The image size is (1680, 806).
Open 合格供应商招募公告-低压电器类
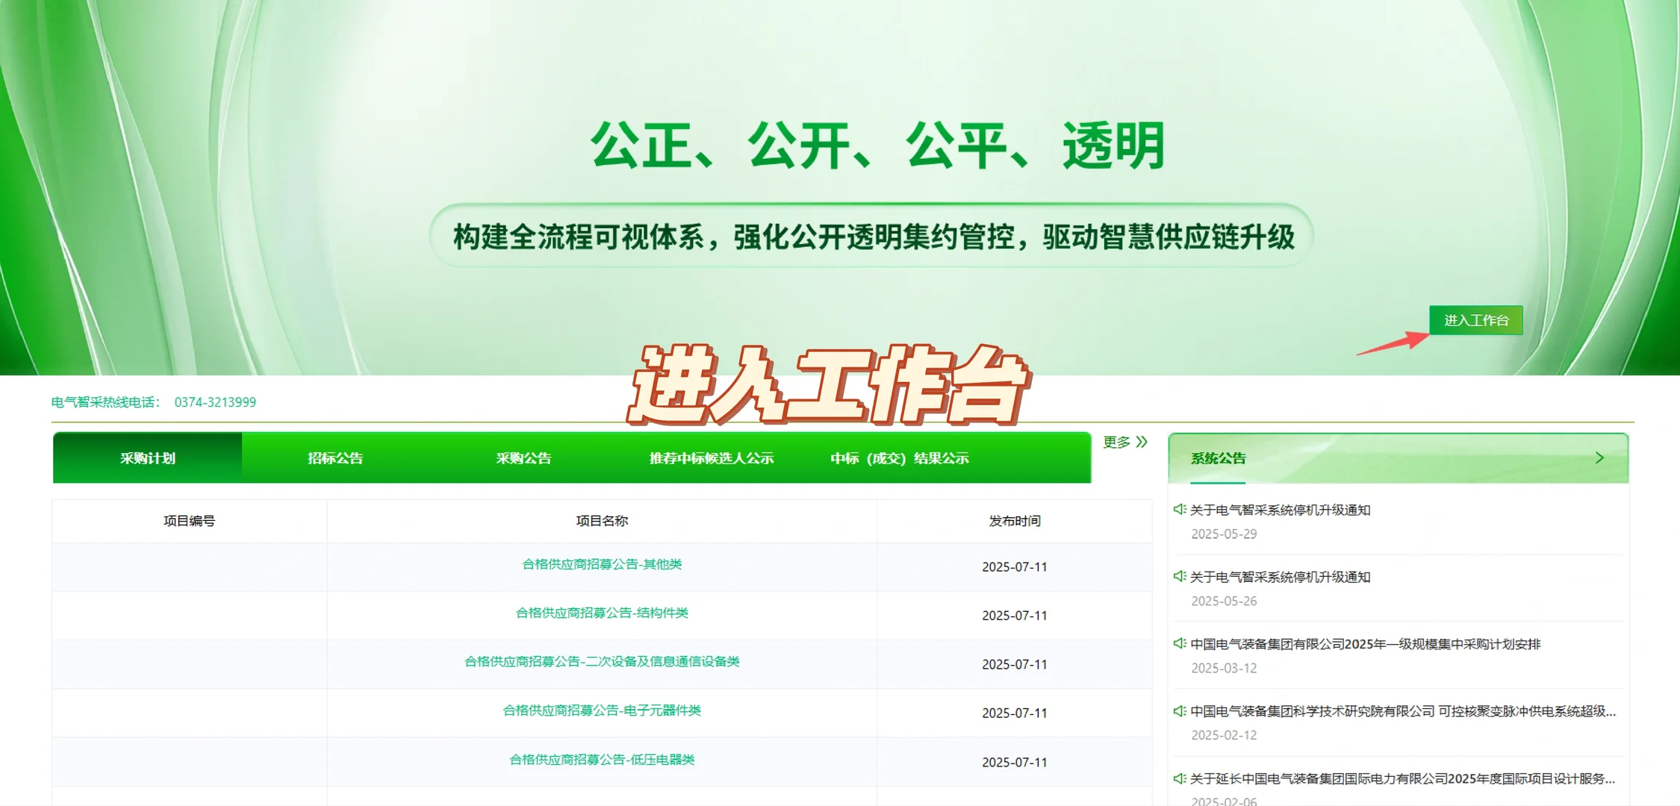pyautogui.click(x=602, y=761)
